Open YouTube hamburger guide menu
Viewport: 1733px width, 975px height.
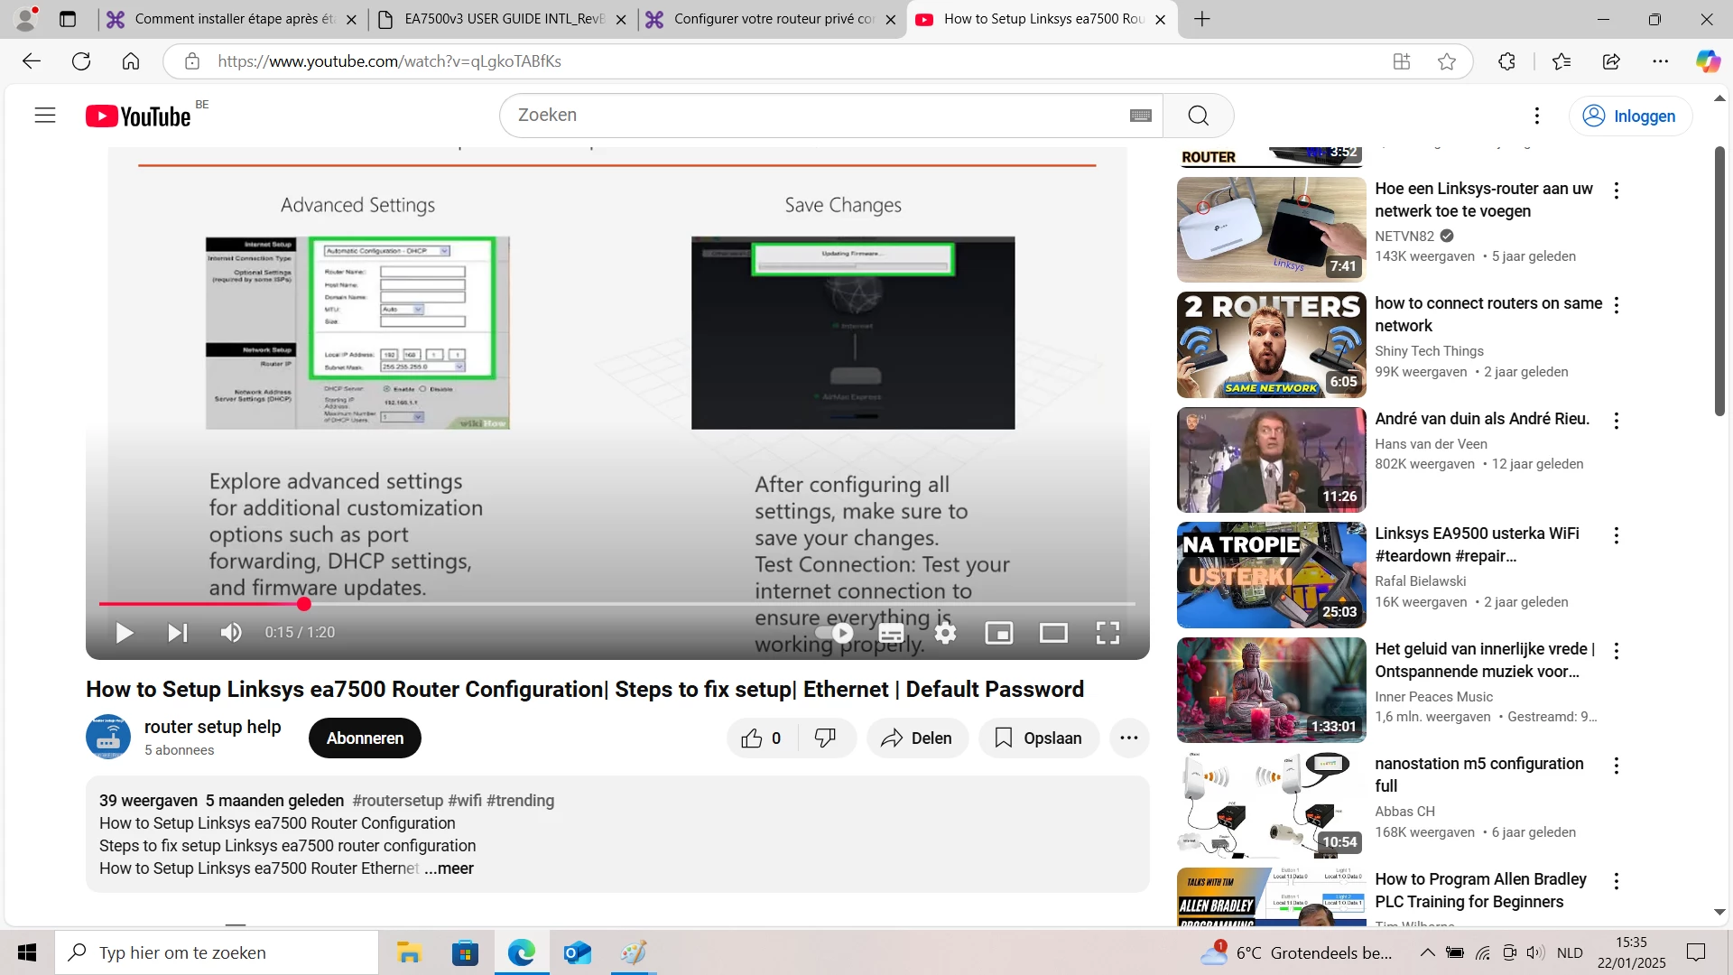pyautogui.click(x=45, y=116)
